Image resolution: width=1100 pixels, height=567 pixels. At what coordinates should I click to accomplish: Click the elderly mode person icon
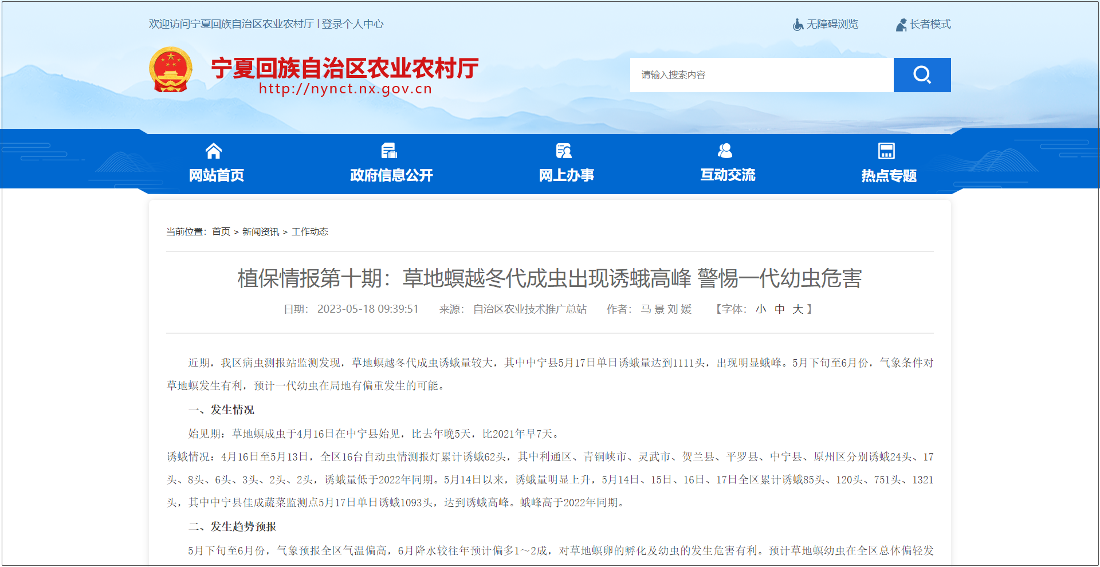click(x=901, y=25)
